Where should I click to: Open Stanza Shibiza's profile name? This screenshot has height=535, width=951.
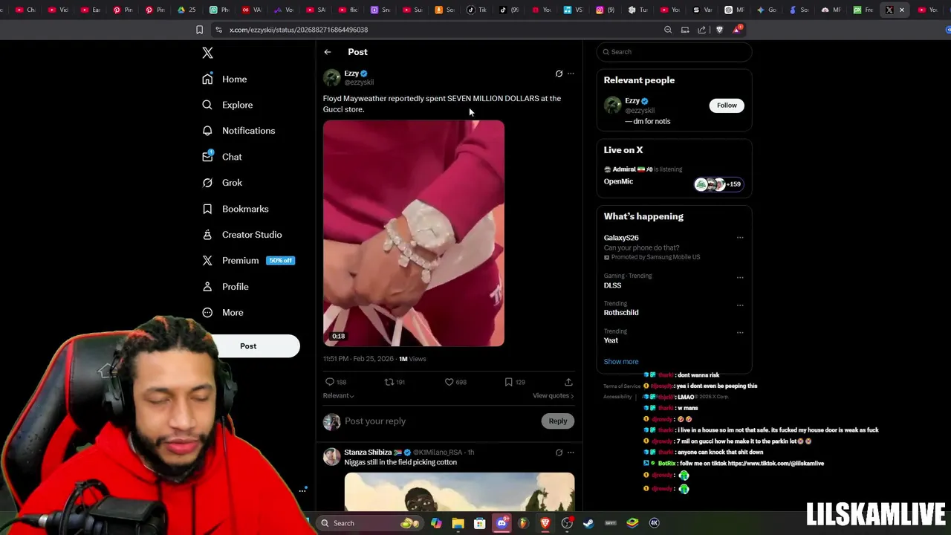coord(368,452)
